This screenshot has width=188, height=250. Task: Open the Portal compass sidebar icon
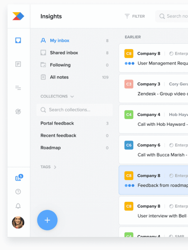pyautogui.click(x=18, y=111)
